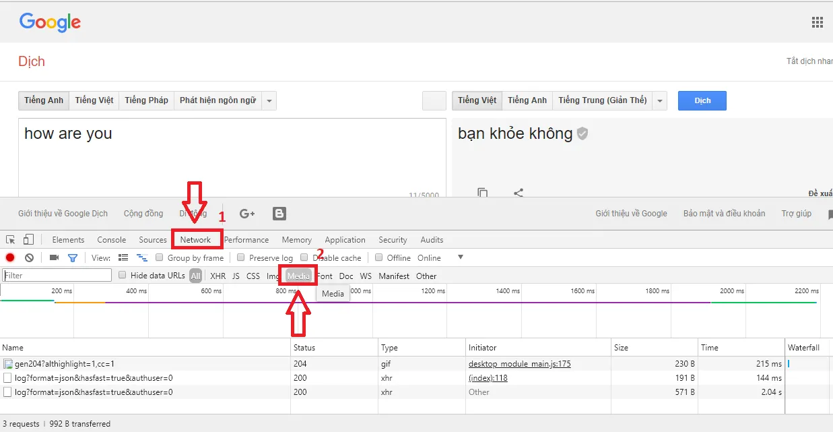Select the inspect element picker icon

[11, 239]
